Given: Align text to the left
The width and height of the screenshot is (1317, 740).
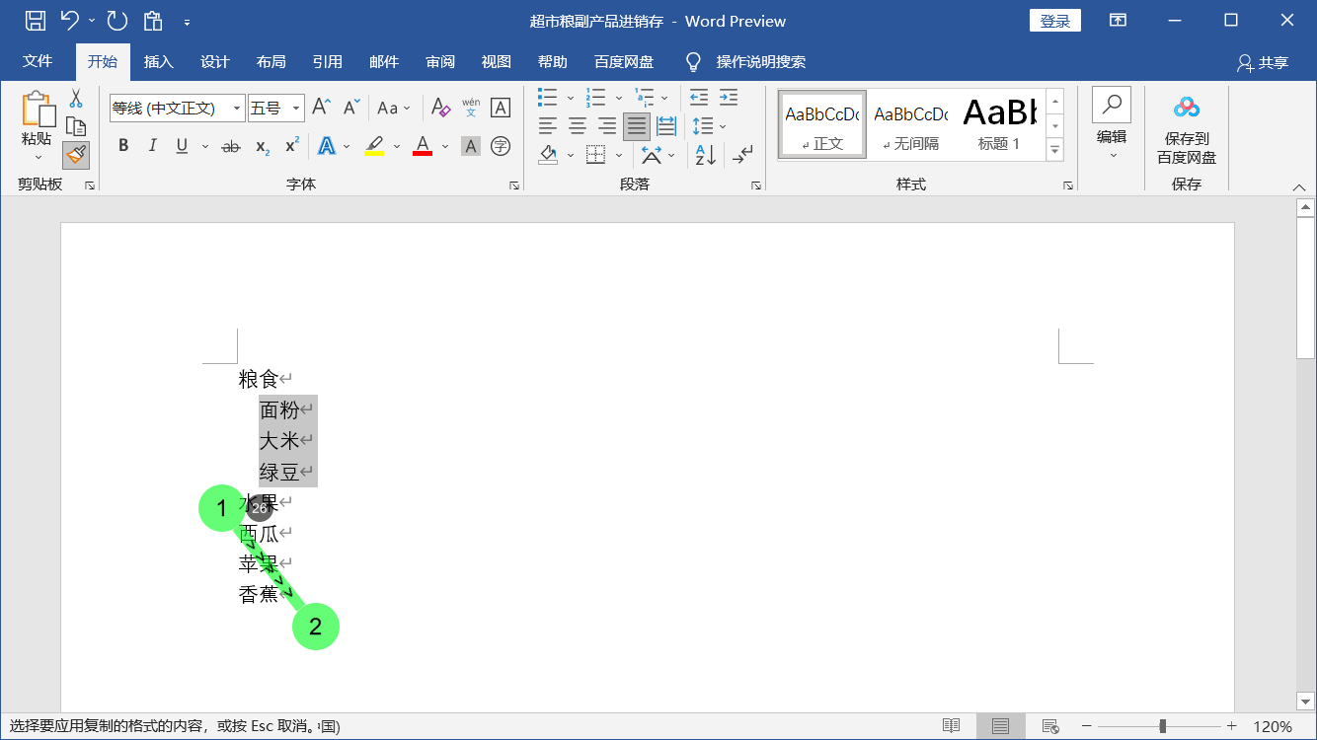Looking at the screenshot, I should click(x=548, y=126).
